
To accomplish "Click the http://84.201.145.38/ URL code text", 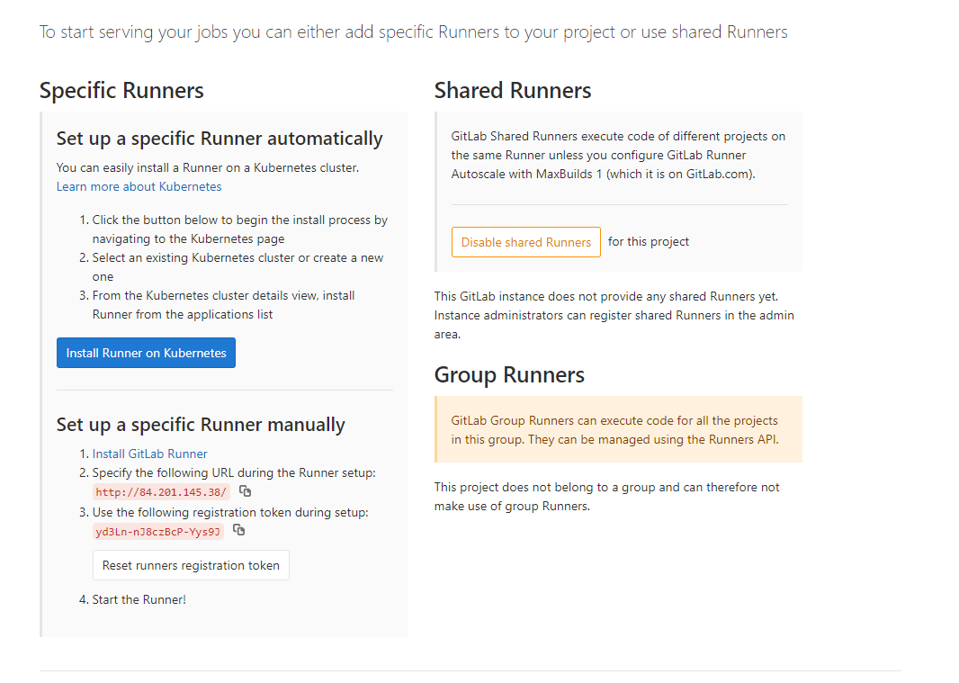I will 161,492.
